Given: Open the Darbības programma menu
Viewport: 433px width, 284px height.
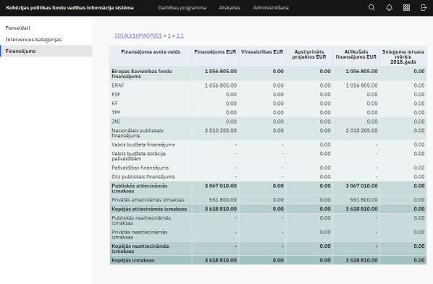Looking at the screenshot, I should 182,8.
